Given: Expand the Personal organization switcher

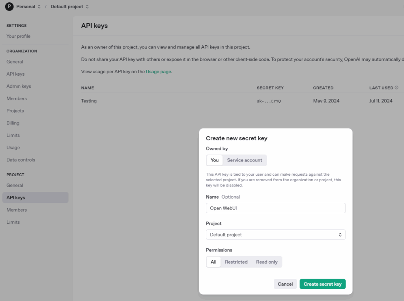Looking at the screenshot, I should pos(28,6).
